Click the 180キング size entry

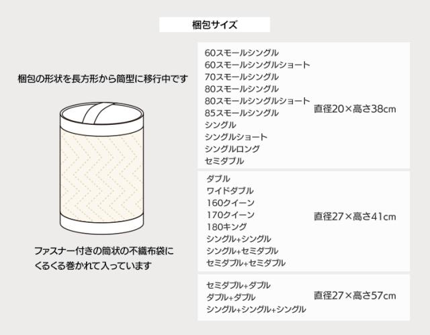226,228
